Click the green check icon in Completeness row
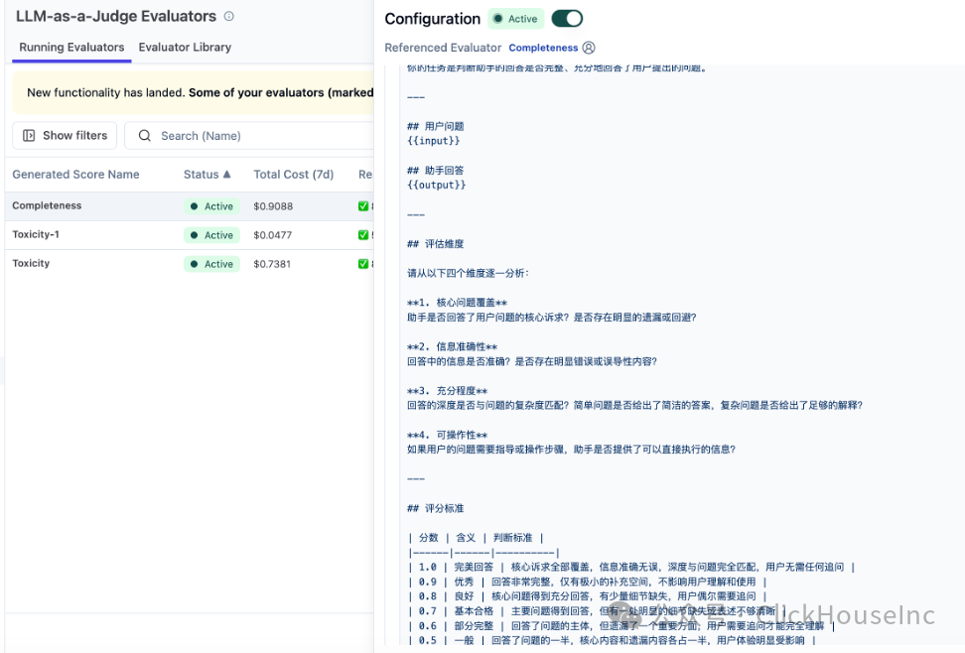Image resolution: width=965 pixels, height=653 pixels. point(363,206)
